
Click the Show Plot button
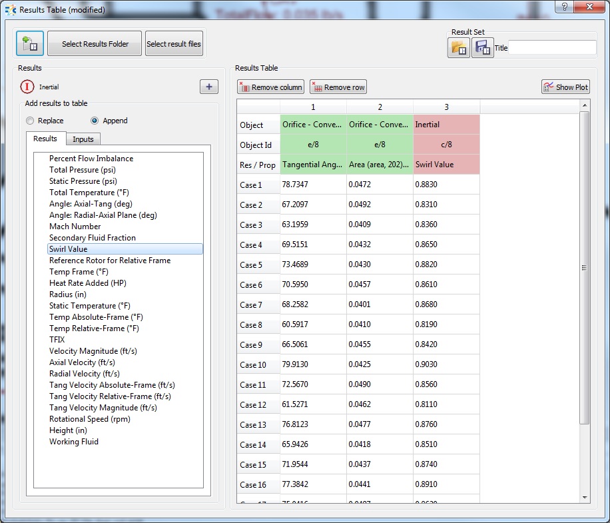[565, 87]
